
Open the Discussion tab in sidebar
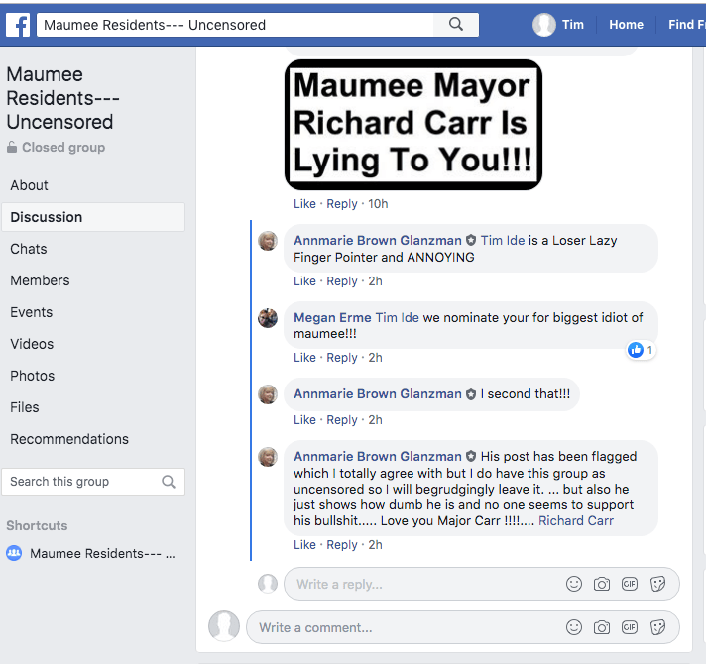pyautogui.click(x=47, y=217)
